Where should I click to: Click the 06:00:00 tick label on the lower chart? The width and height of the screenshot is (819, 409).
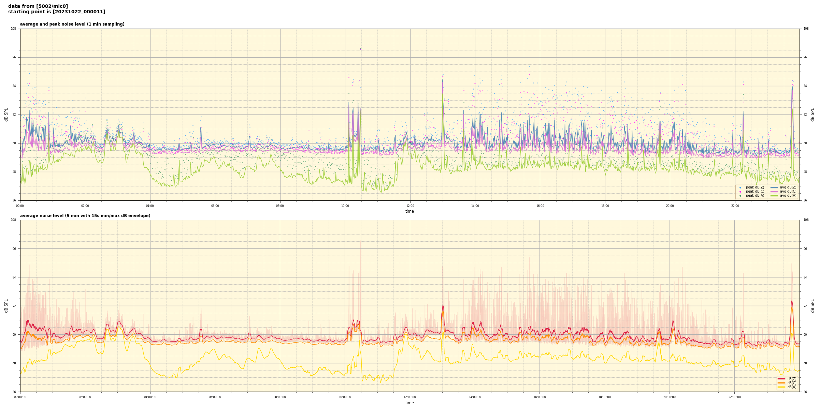click(x=215, y=397)
